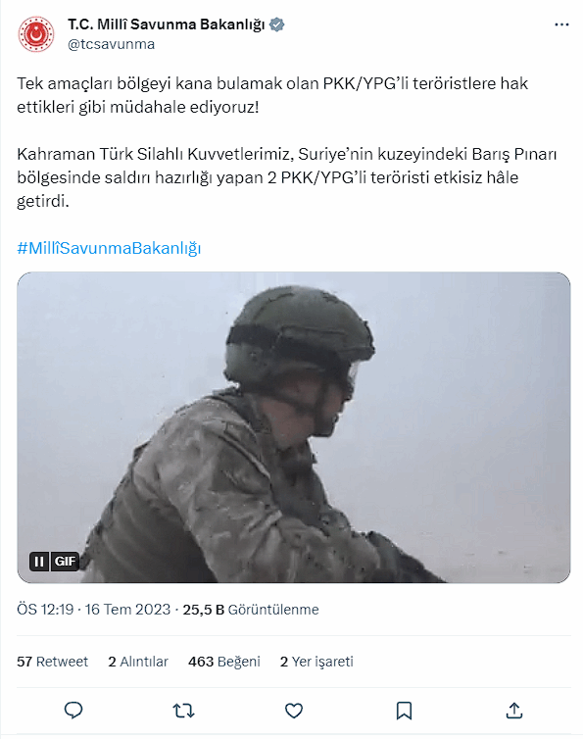Bookmark the tweet with bookmark icon
Image resolution: width=583 pixels, height=739 pixels.
pyautogui.click(x=404, y=711)
